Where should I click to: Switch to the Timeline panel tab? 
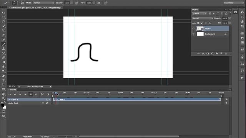[12, 90]
